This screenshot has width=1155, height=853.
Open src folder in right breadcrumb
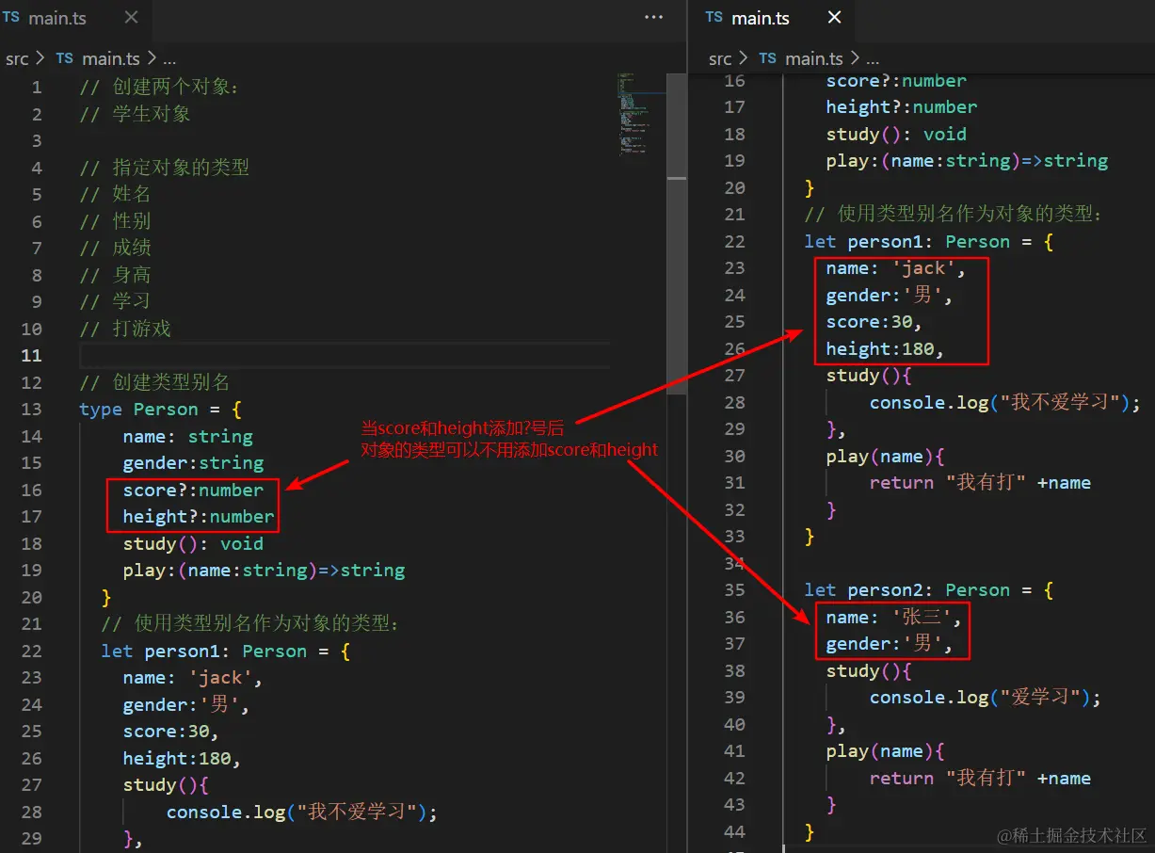click(720, 58)
